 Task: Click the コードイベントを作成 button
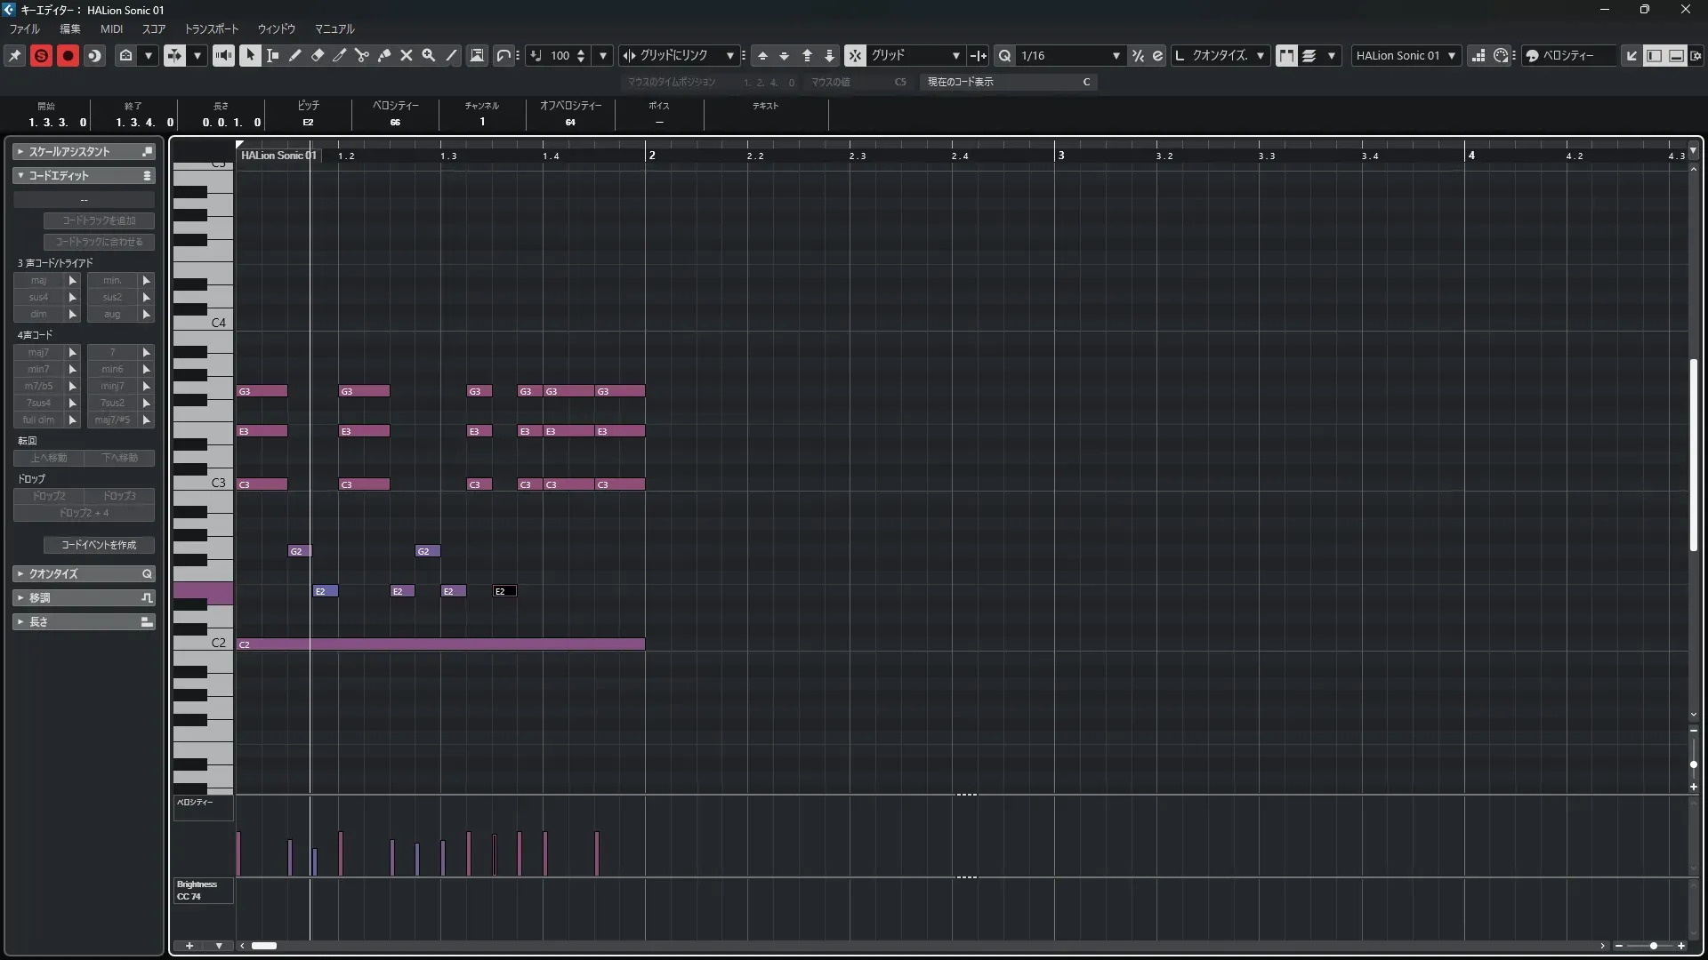click(x=99, y=545)
